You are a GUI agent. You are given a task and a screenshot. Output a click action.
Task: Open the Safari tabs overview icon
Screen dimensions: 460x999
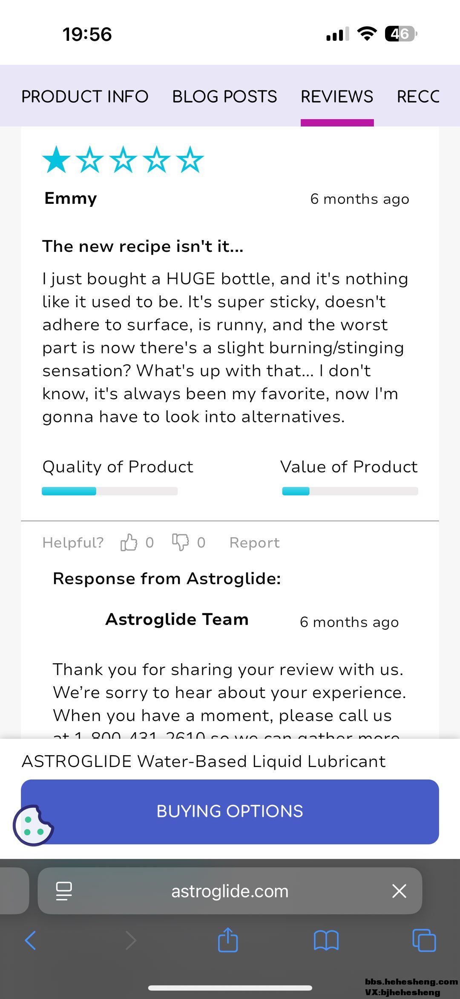tap(424, 940)
